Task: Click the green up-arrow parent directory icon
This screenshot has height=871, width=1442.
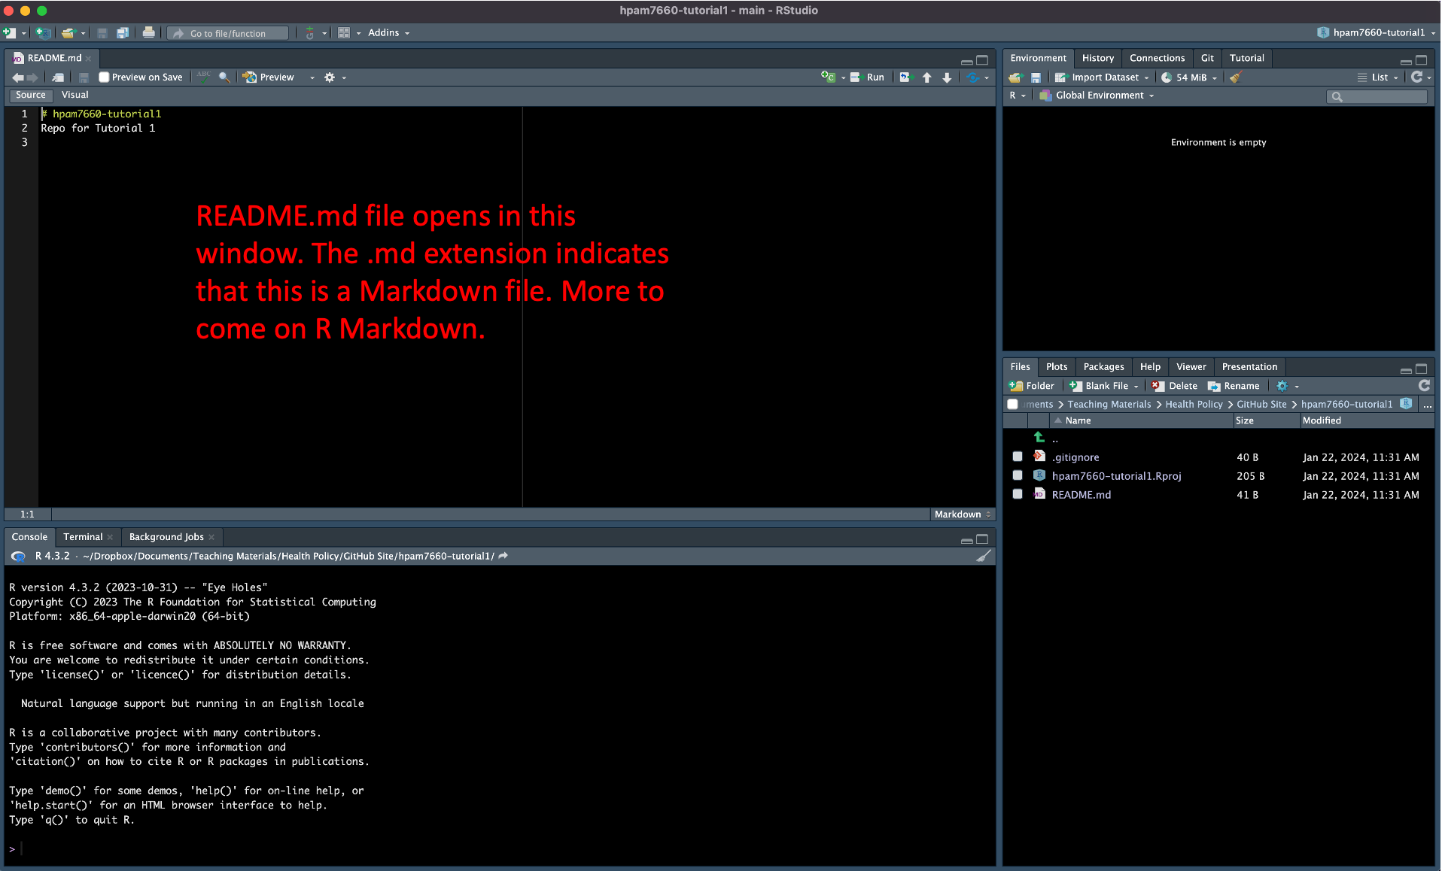Action: 1039,437
